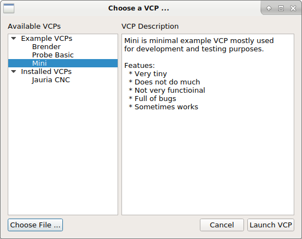The image size is (302, 239).
Task: Select the Example VCPs group label
Action: click(46, 38)
